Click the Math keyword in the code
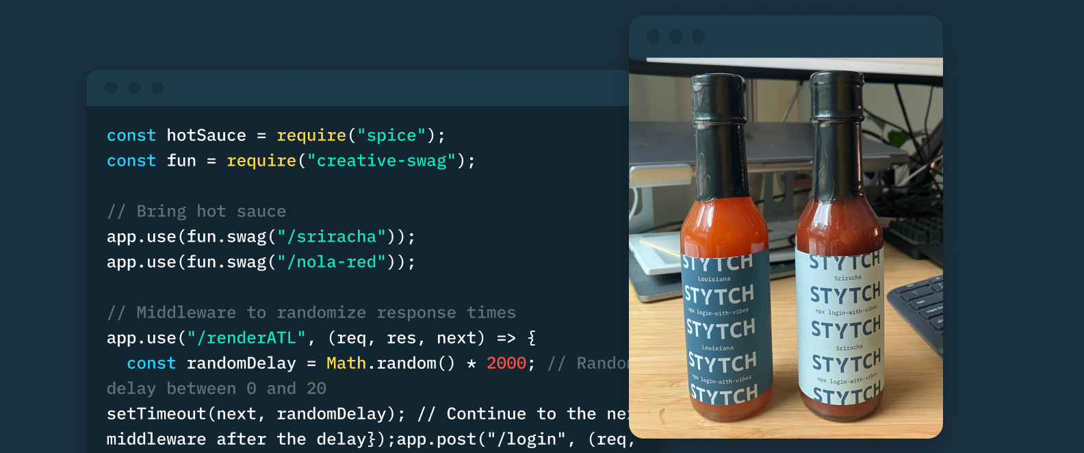This screenshot has height=453, width=1084. point(346,363)
